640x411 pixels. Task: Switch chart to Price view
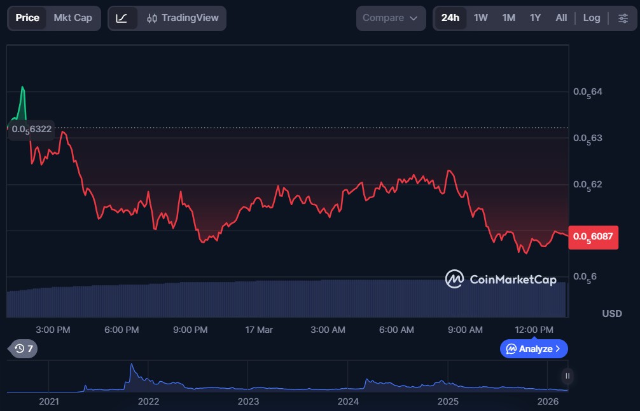[x=27, y=18]
